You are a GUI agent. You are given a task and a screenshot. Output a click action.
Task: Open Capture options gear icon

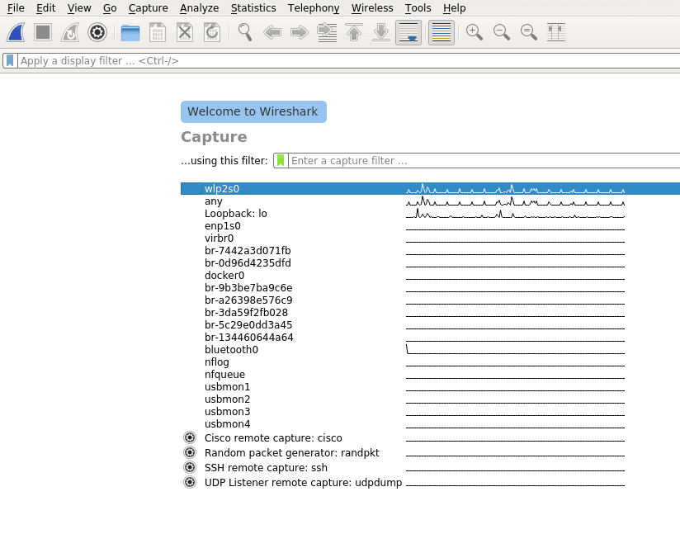coord(97,32)
